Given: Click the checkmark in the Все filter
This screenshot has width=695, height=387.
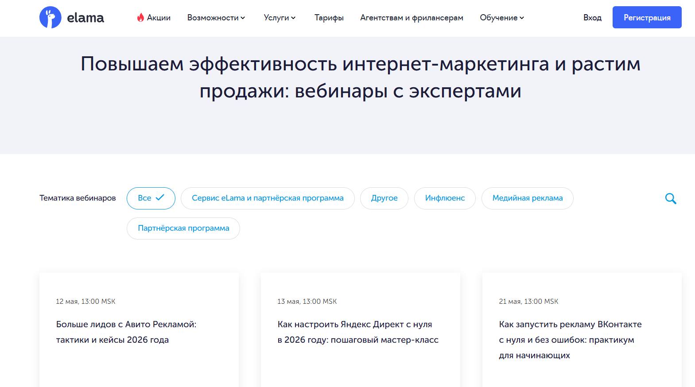Looking at the screenshot, I should (x=160, y=197).
